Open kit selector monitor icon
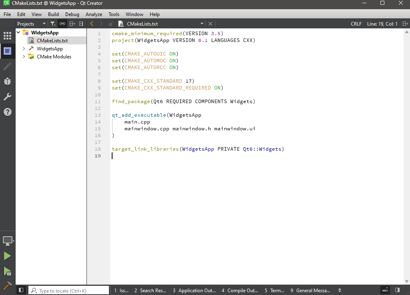410x295 pixels. pos(7,241)
